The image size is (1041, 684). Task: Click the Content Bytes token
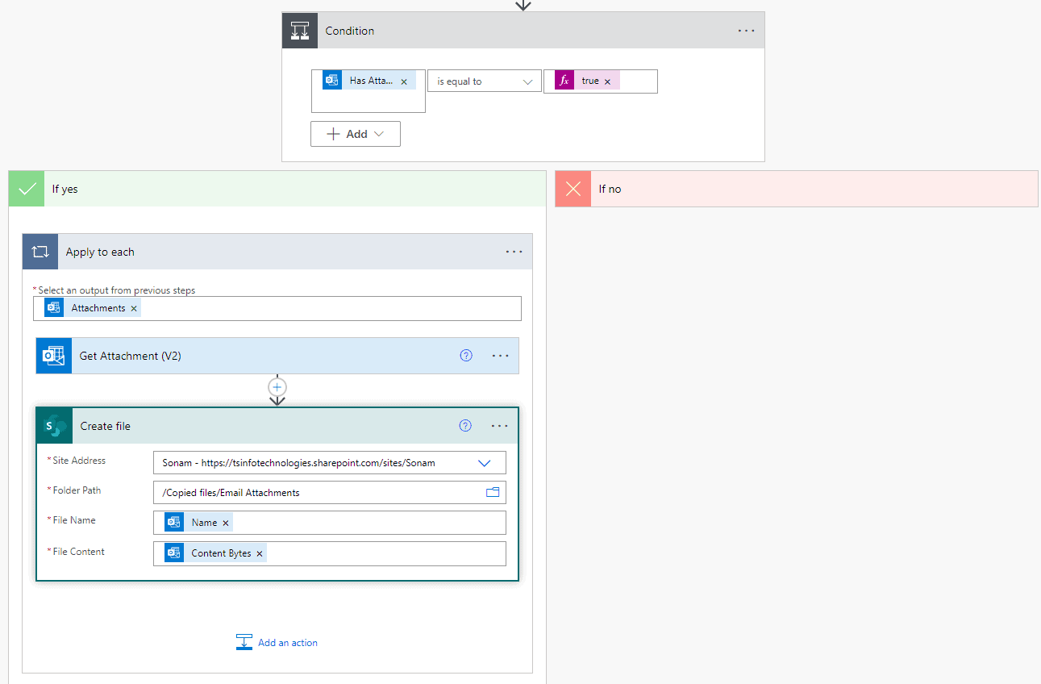(x=215, y=553)
